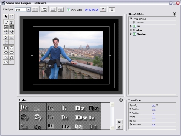
Task: Collapse the Properties section
Action: point(131,19)
